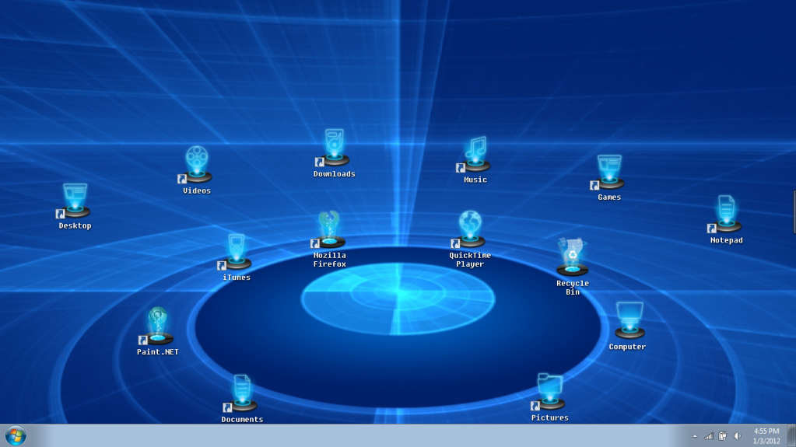The width and height of the screenshot is (796, 447).
Task: Select the iTunes desktop shortcut
Action: 237,253
